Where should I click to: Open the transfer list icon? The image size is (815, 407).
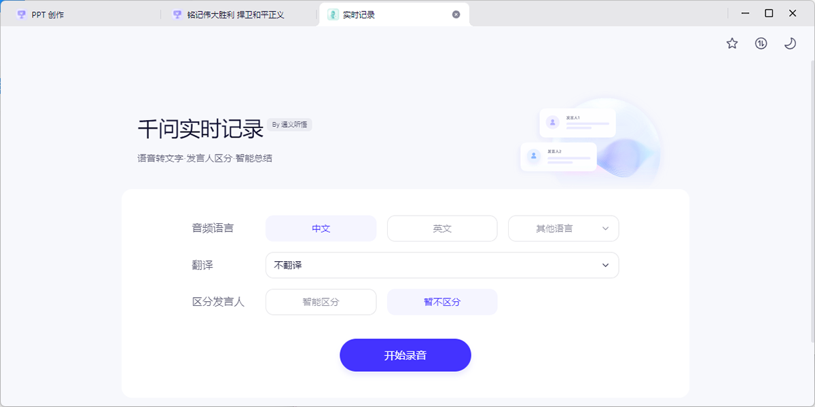pyautogui.click(x=761, y=43)
